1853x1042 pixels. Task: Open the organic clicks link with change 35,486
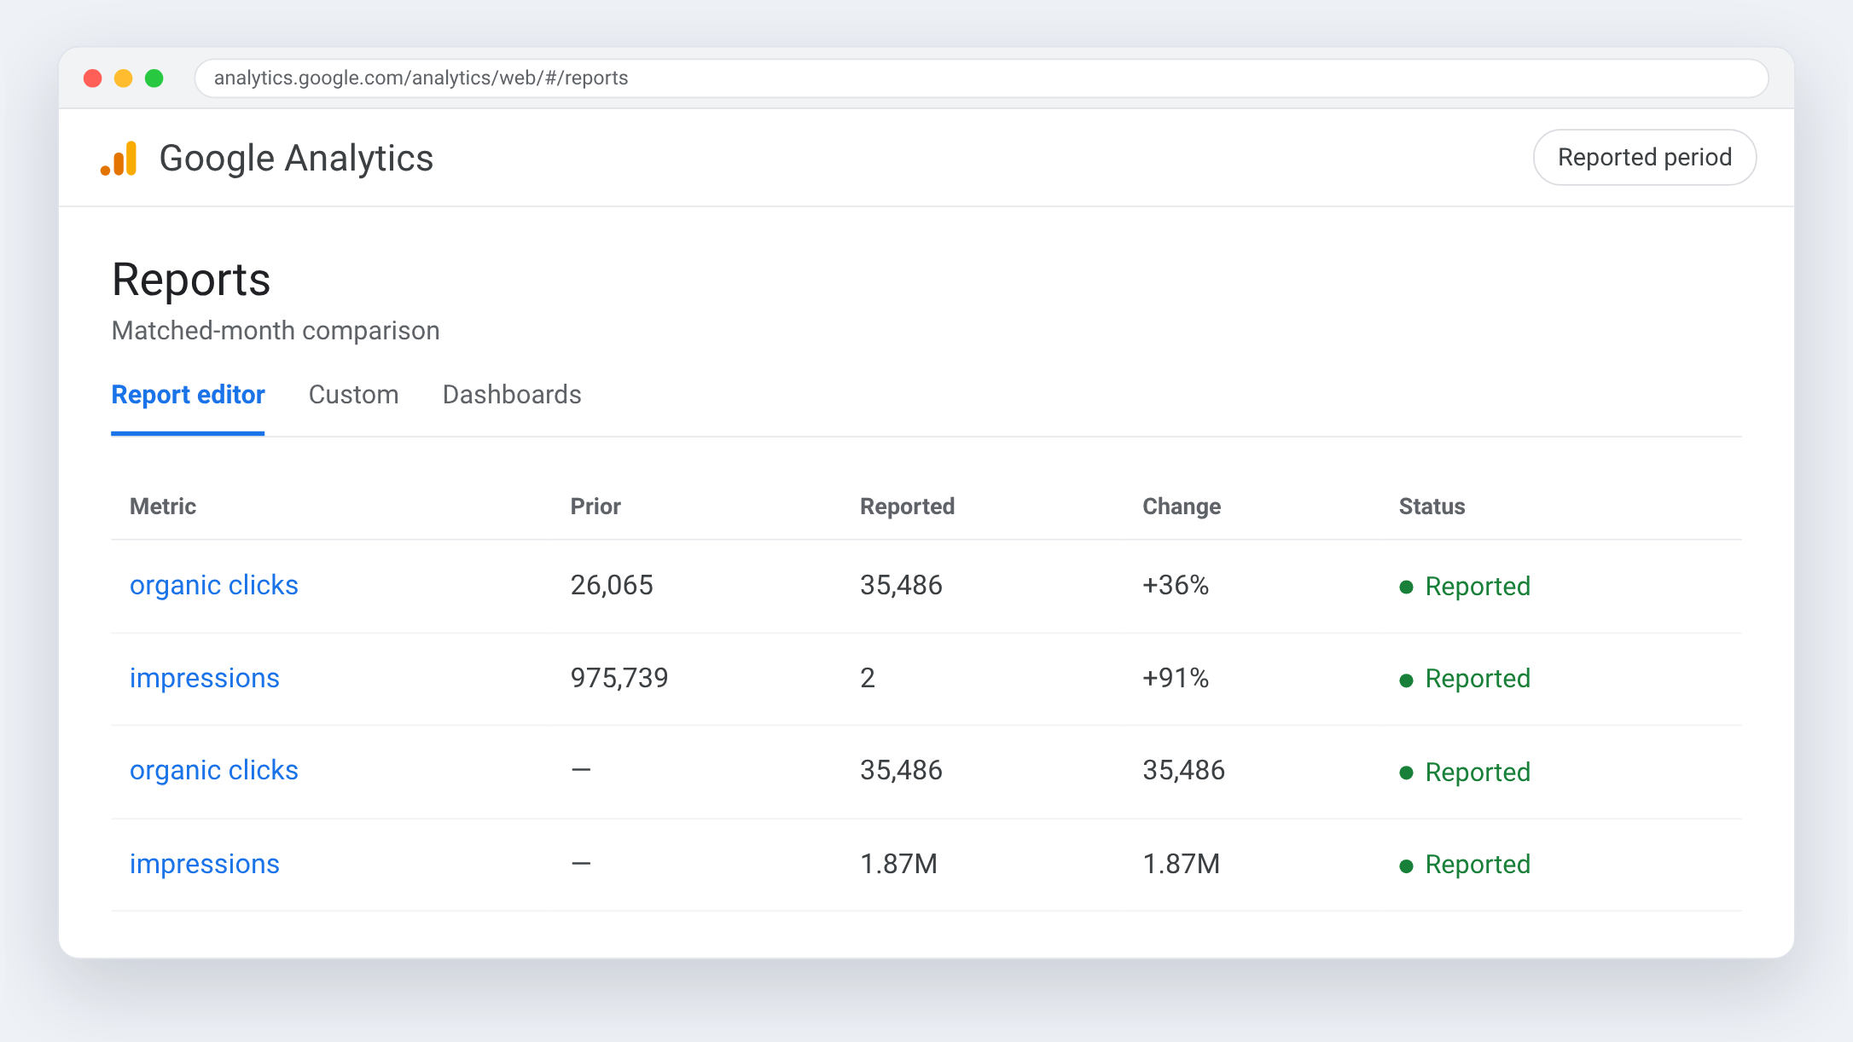point(214,771)
